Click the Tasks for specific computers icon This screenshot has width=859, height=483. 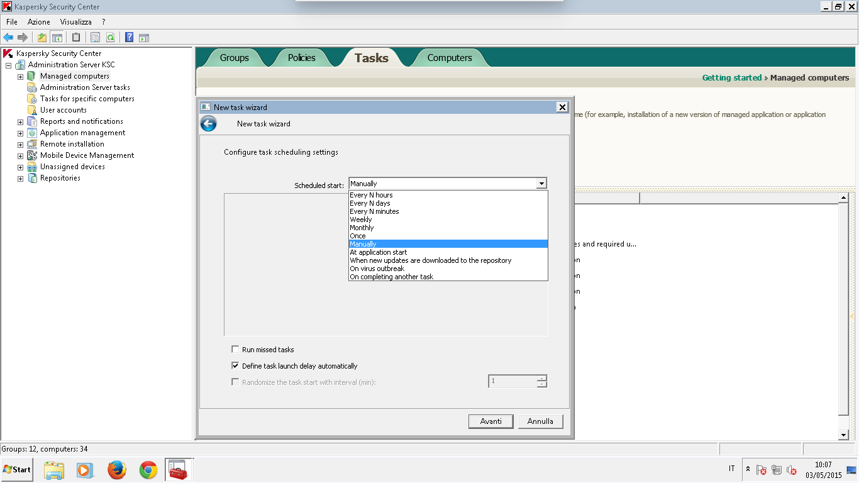pyautogui.click(x=32, y=99)
